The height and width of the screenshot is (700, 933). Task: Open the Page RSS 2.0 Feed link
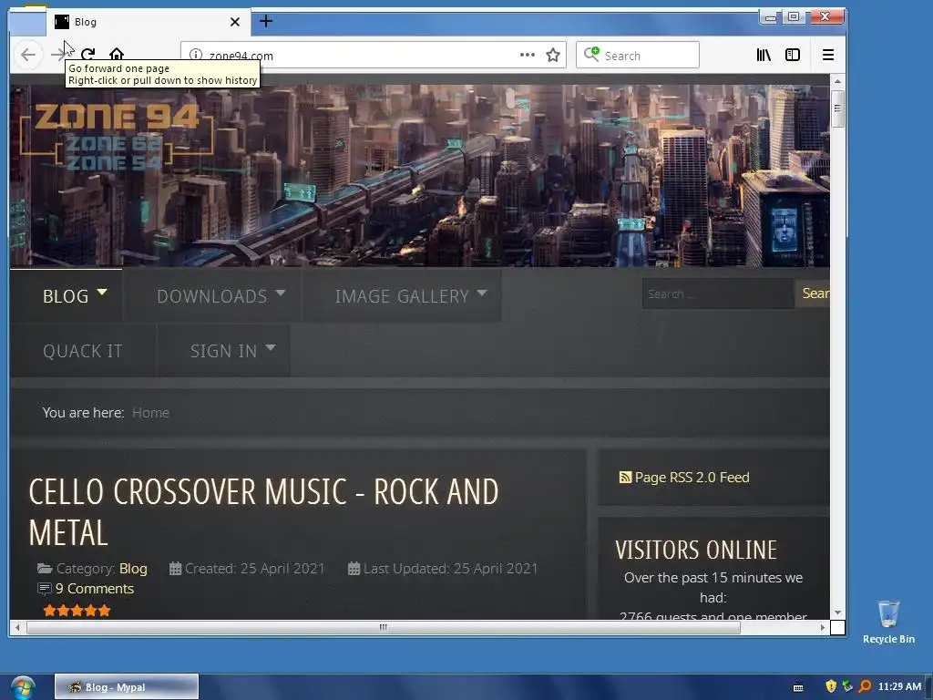tap(692, 478)
